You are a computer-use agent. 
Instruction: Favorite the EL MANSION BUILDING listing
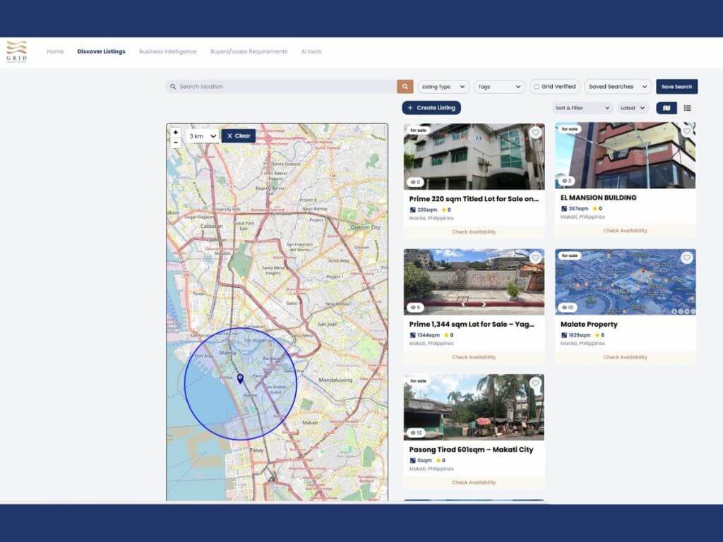tap(686, 132)
